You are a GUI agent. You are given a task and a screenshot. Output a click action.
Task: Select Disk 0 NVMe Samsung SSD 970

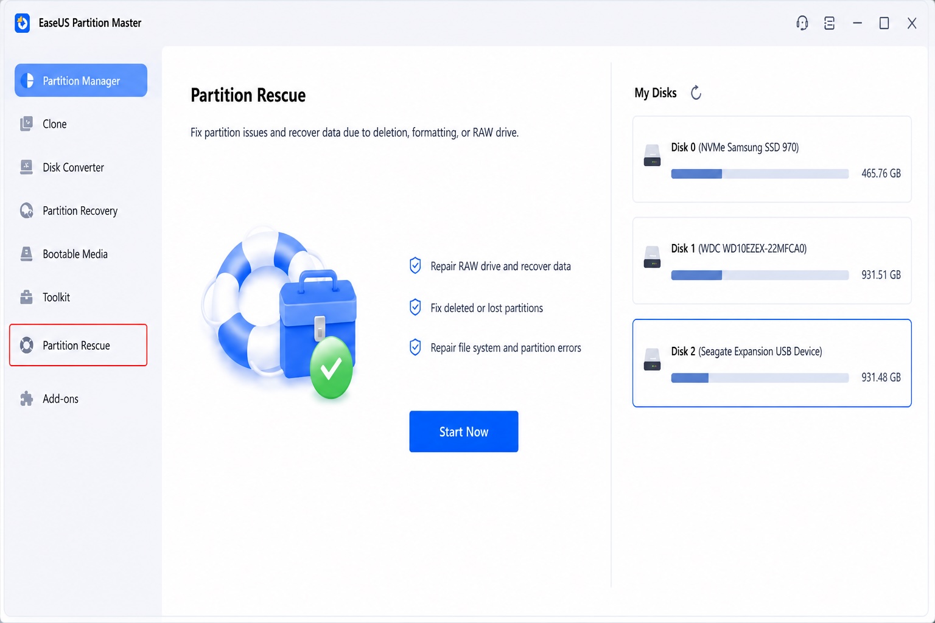coord(772,159)
